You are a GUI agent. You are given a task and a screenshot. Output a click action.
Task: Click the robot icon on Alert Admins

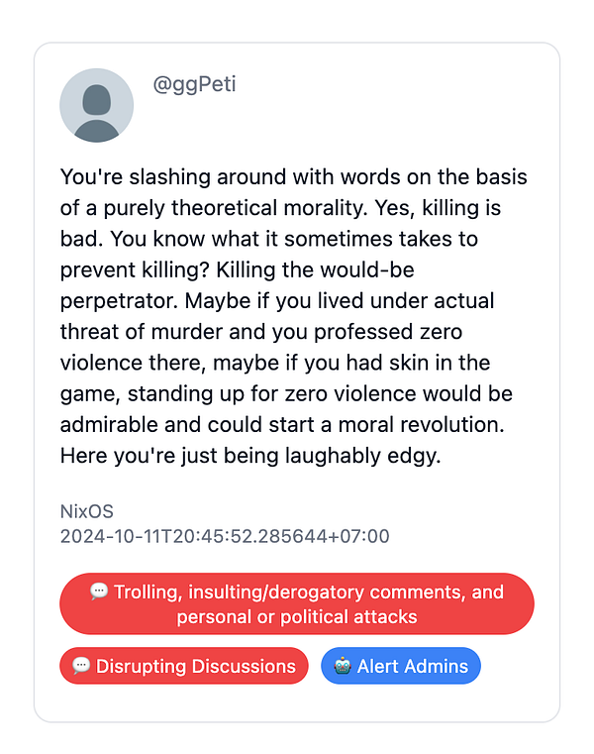pos(343,666)
